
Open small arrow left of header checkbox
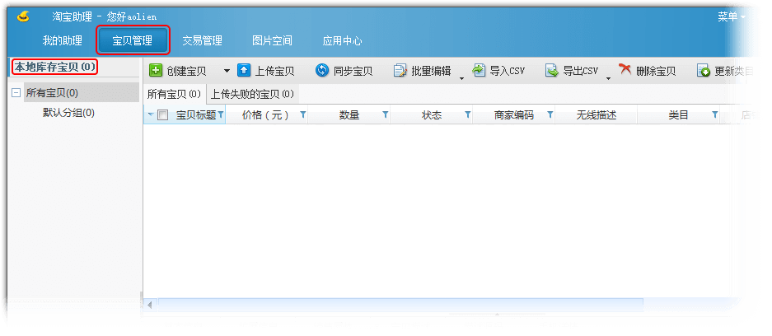tap(151, 115)
